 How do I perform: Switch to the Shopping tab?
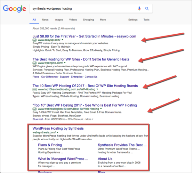pos(88,20)
